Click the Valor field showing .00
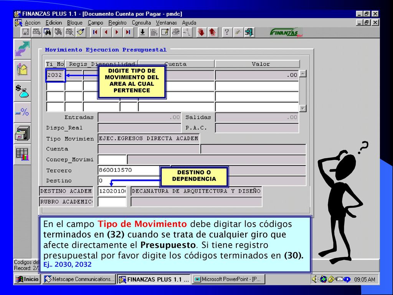This screenshot has height=295, width=393. coord(257,75)
